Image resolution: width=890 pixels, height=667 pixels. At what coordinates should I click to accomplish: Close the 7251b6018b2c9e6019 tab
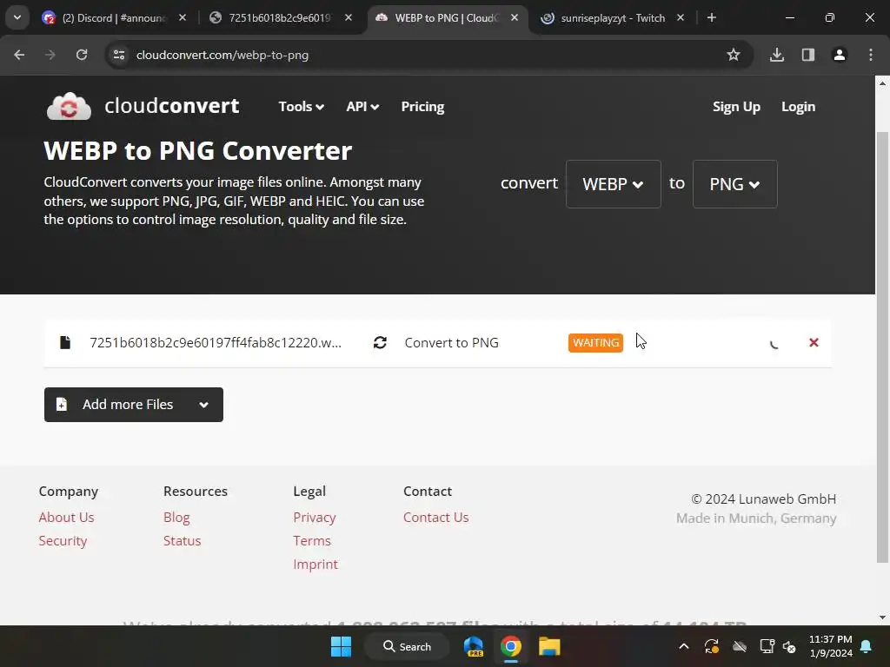[x=349, y=17]
